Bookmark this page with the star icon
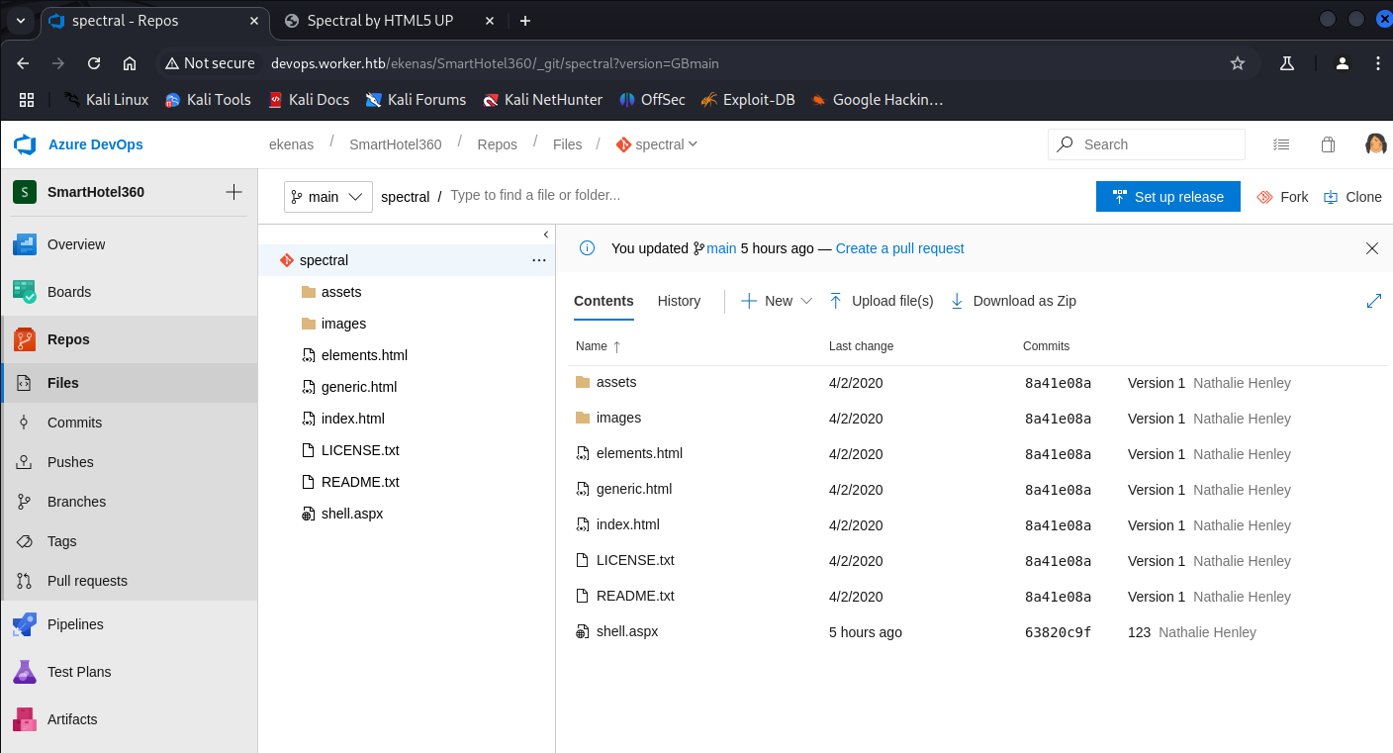This screenshot has height=753, width=1393. pos(1238,63)
